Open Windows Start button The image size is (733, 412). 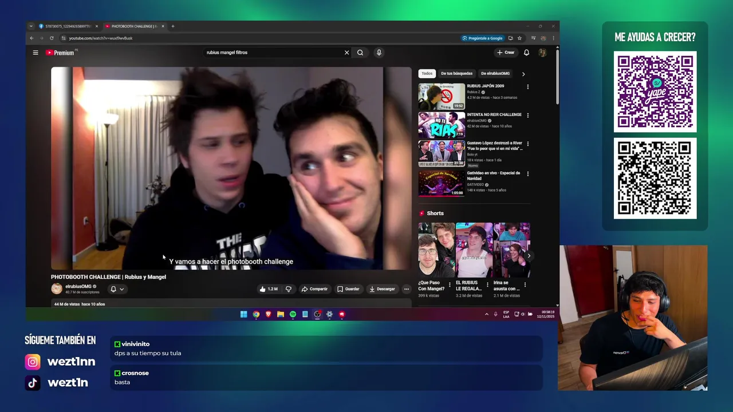(243, 314)
